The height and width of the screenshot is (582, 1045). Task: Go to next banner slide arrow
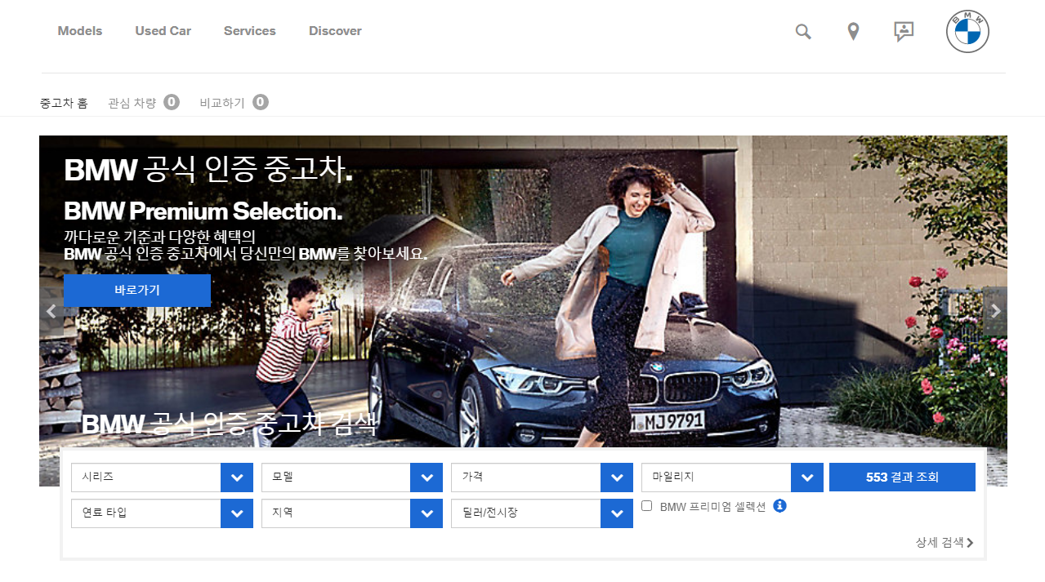tap(995, 311)
